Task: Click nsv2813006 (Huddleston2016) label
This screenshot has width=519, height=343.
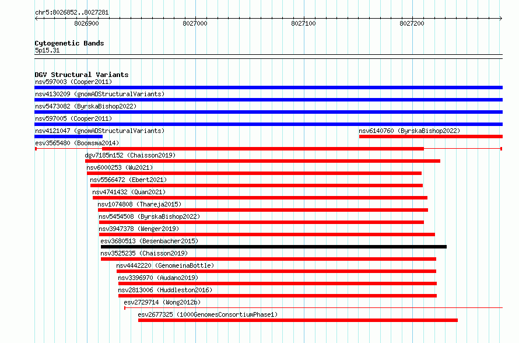Action: tap(165, 290)
